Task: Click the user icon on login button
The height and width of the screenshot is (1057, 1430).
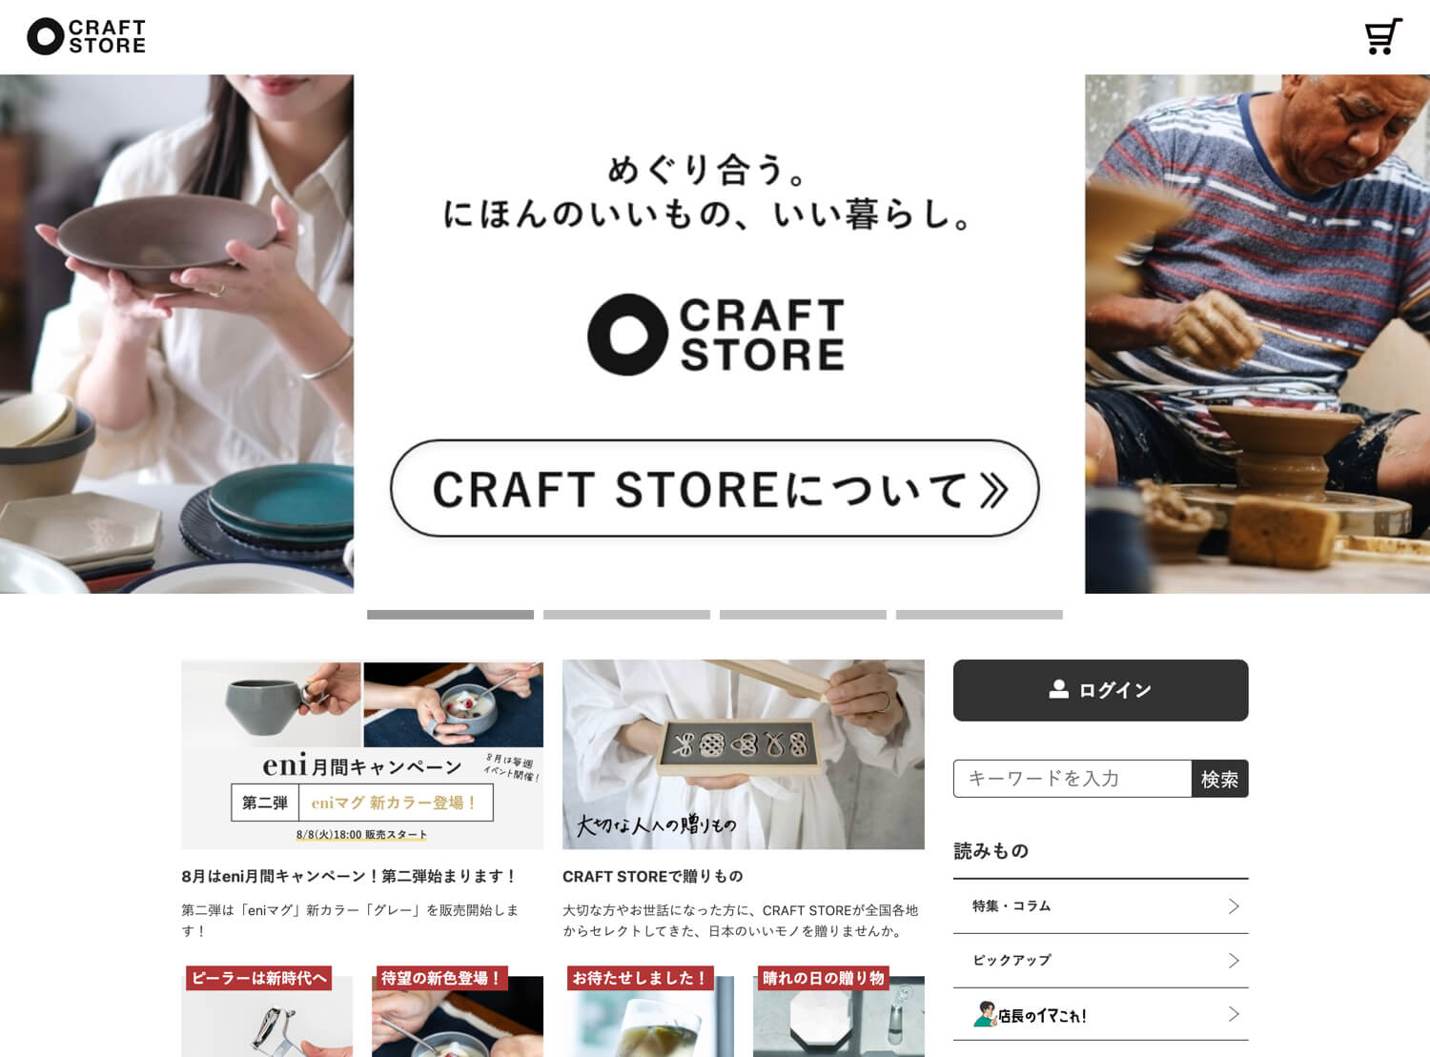Action: coord(1058,689)
